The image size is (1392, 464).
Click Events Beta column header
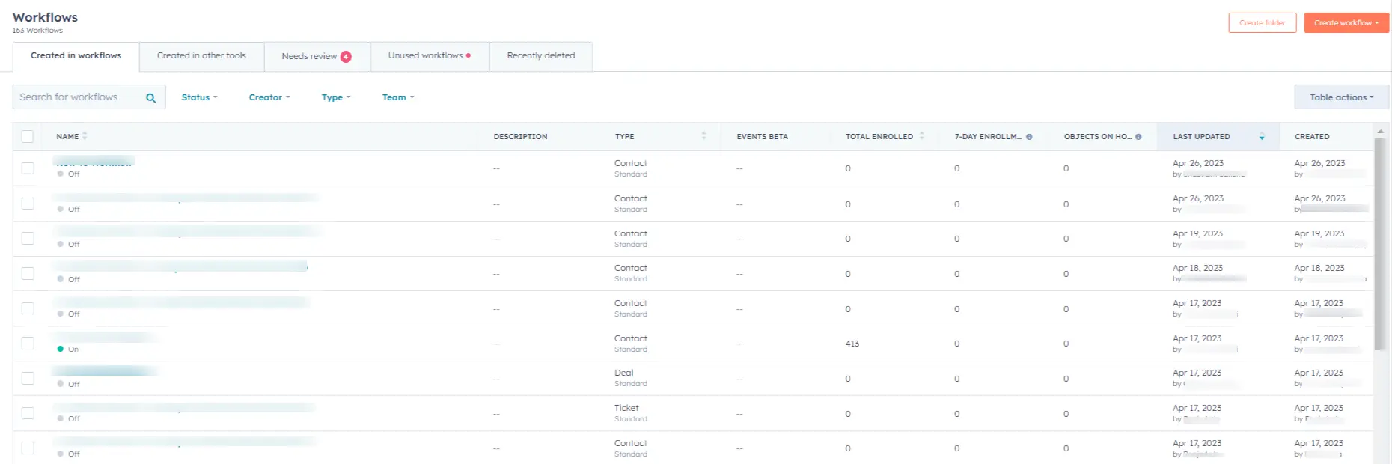[x=762, y=137]
